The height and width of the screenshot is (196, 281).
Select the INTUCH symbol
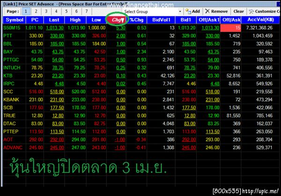[12, 68]
